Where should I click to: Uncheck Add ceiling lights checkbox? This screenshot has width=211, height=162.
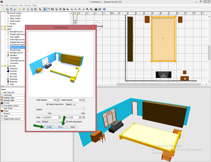(x=67, y=121)
